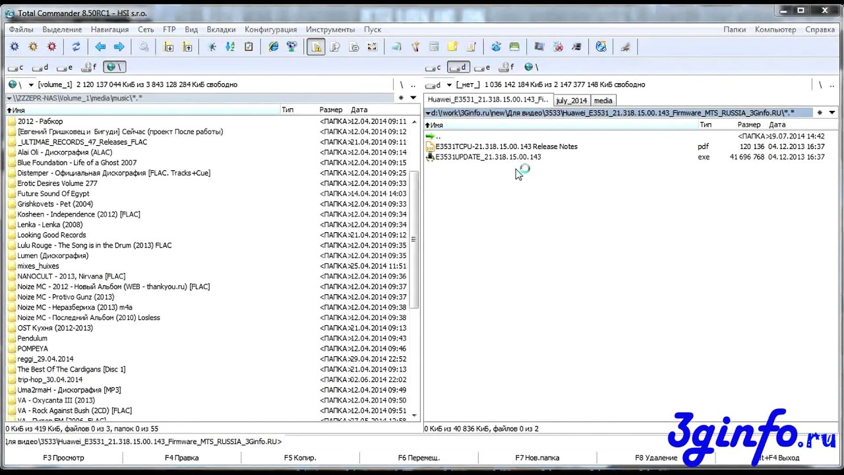Go forward with the right arrow icon
The width and height of the screenshot is (844, 475).
click(119, 47)
